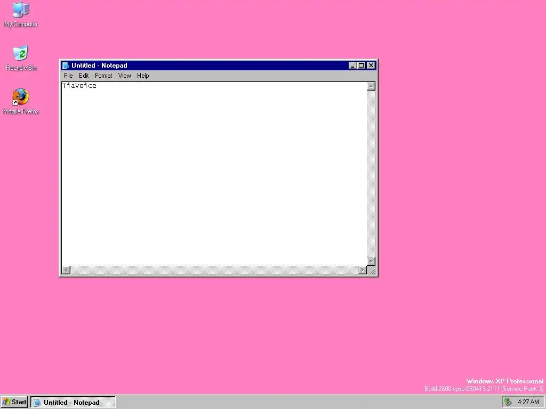Click the 4:27 AM clock in the tray

tap(528, 402)
